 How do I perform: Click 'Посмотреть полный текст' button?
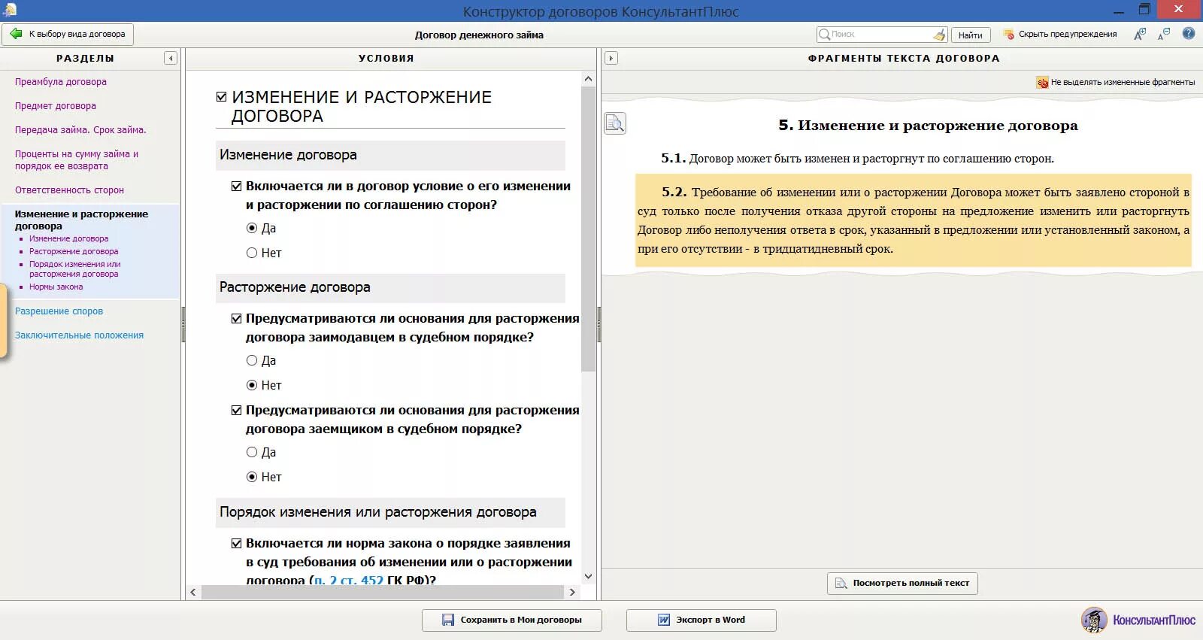tap(902, 584)
